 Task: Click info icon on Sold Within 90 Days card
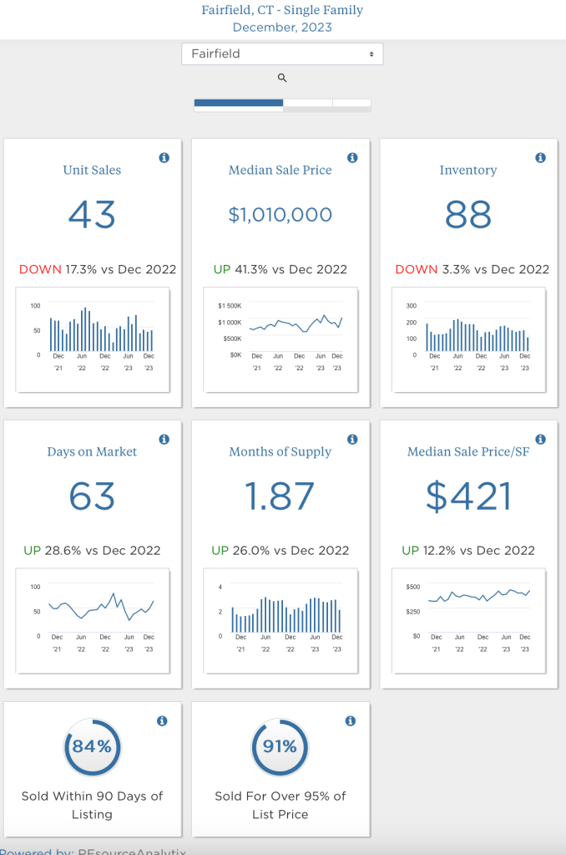click(x=163, y=721)
